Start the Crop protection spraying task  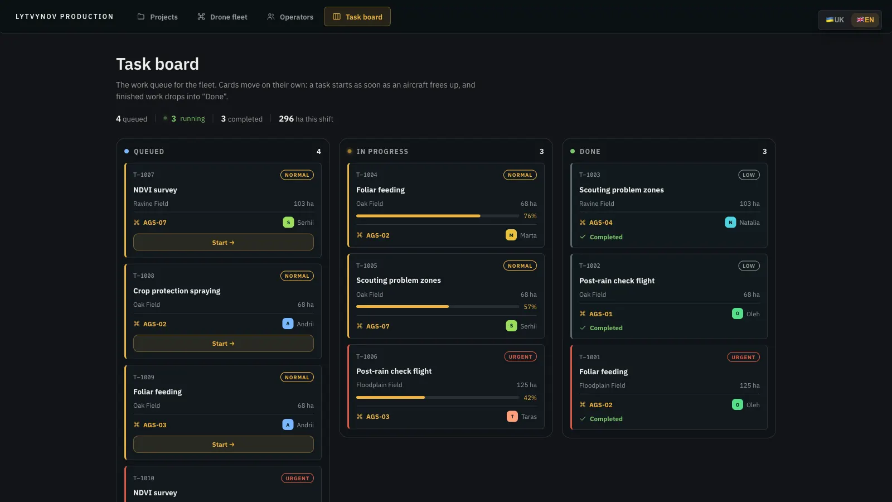[x=224, y=344]
